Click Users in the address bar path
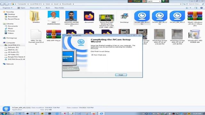This screenshot has height=115, width=205. (x=48, y=4)
